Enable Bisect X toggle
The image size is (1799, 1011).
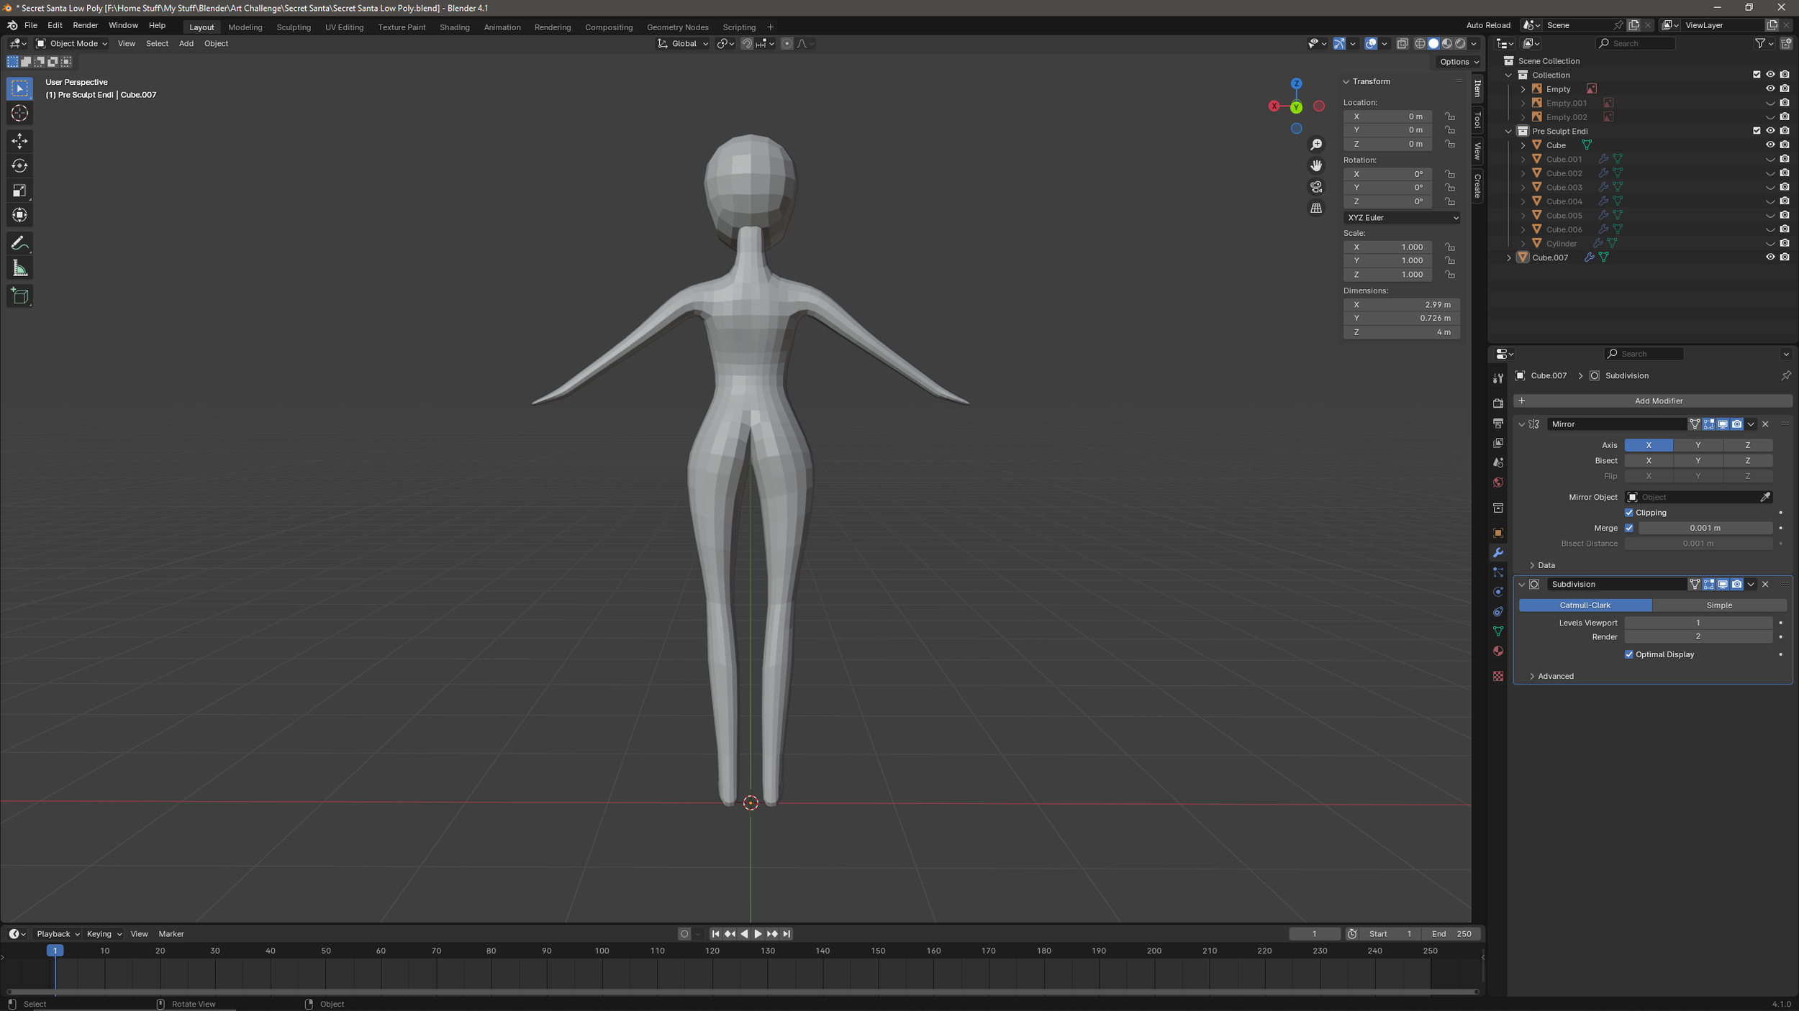pyautogui.click(x=1649, y=461)
